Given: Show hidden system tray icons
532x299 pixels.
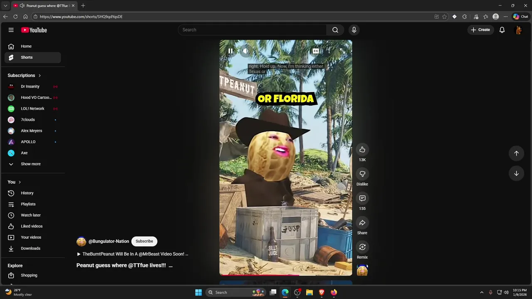Looking at the screenshot, I should click(x=482, y=292).
